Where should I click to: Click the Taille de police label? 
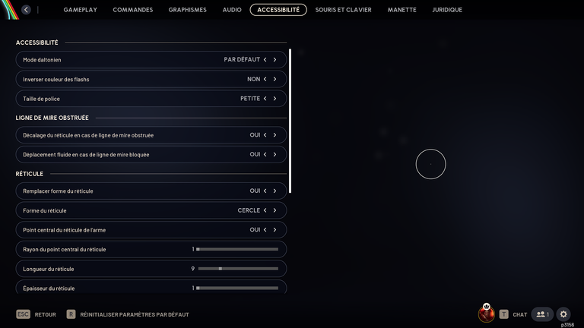click(x=41, y=99)
